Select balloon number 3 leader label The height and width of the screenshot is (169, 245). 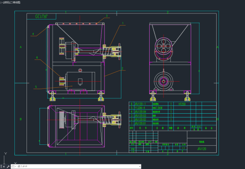tap(107, 16)
